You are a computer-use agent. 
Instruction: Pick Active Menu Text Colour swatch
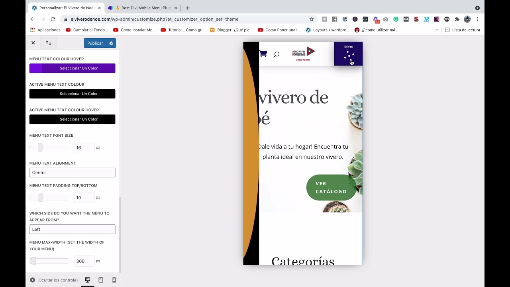[72, 94]
